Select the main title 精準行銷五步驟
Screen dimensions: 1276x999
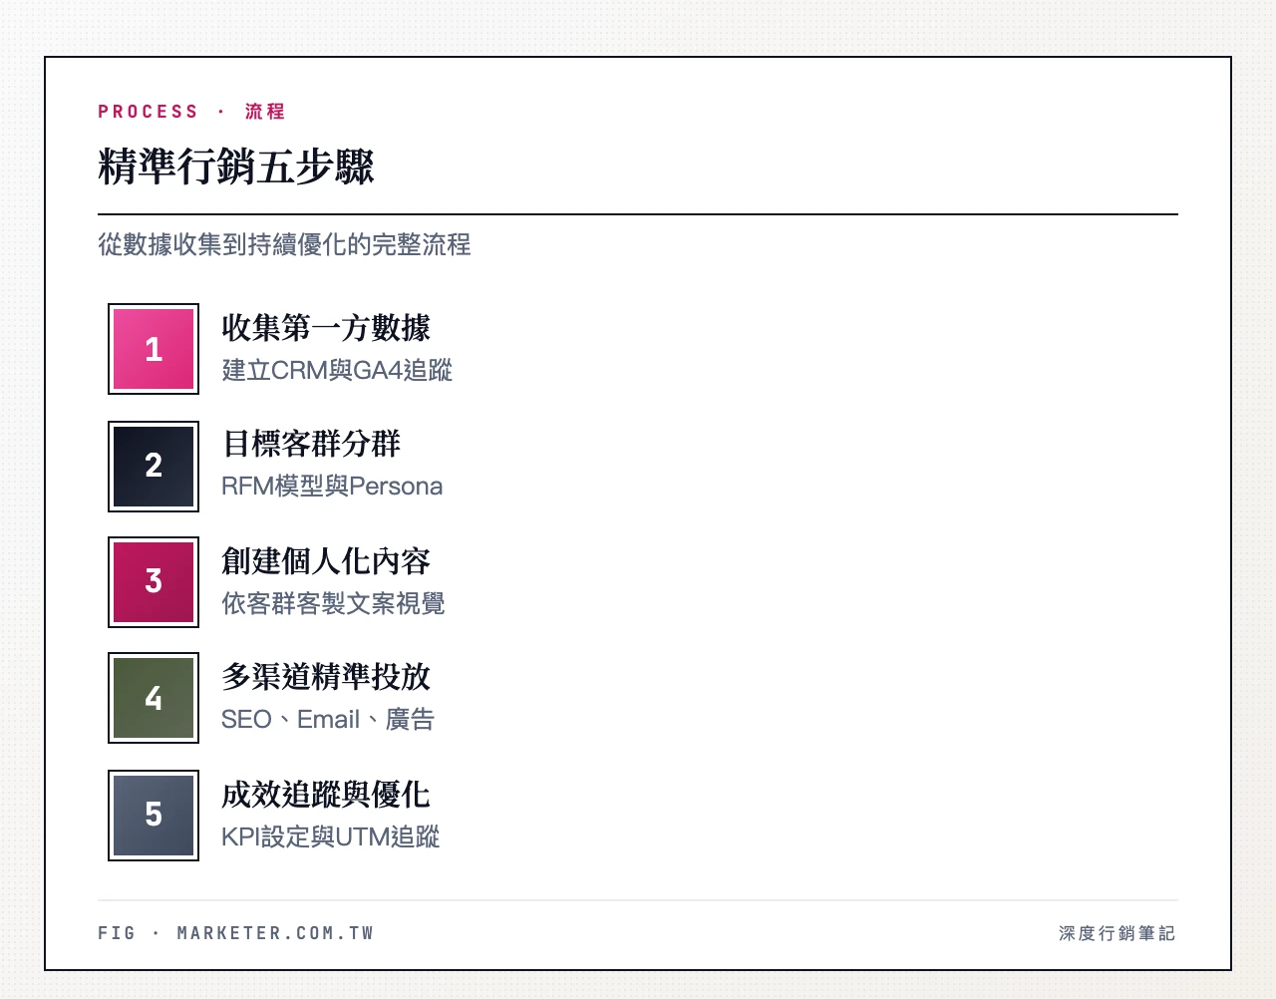(236, 166)
